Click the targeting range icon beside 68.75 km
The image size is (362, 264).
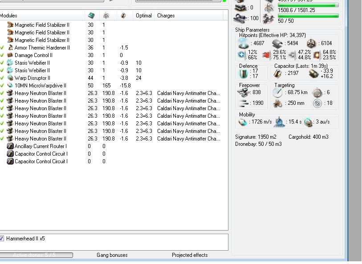click(277, 93)
